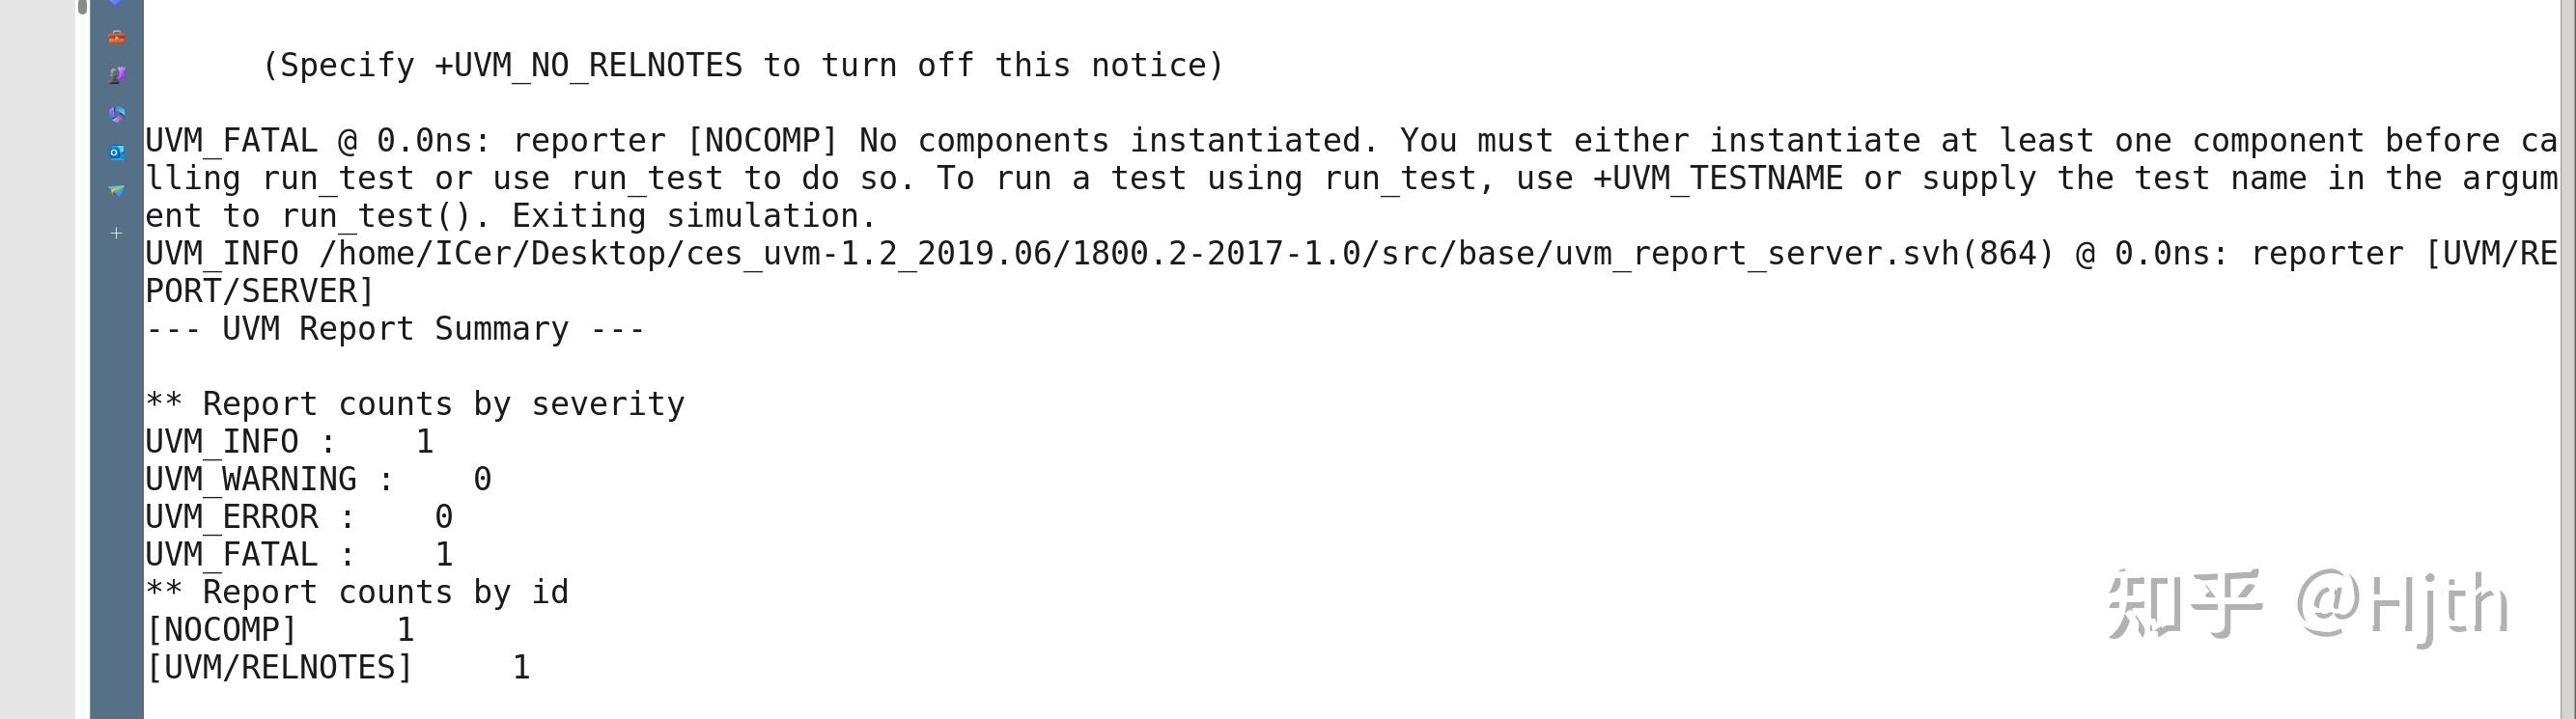Click the UVM_WARNING count line
Screen dimensions: 2576x719
tap(318, 480)
